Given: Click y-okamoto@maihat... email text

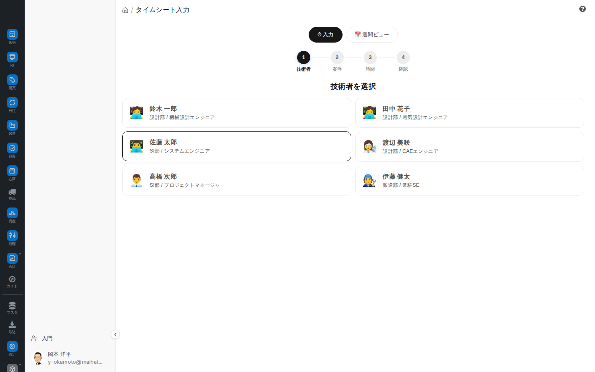Looking at the screenshot, I should tap(75, 362).
